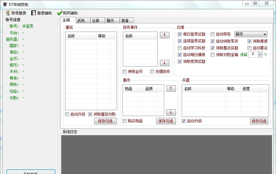The width and height of the screenshot is (276, 174).
Task: Maximize the ET攻城掠地 window
Action: click(x=255, y=3)
